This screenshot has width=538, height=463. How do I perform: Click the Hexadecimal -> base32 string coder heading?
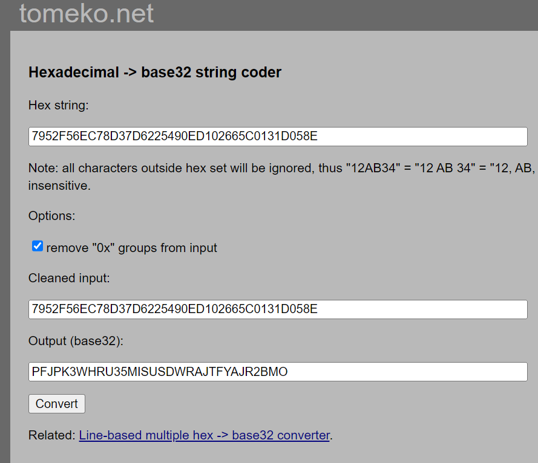[155, 73]
